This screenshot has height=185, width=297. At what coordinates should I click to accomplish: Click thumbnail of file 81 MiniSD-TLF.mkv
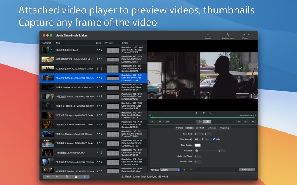(48, 59)
